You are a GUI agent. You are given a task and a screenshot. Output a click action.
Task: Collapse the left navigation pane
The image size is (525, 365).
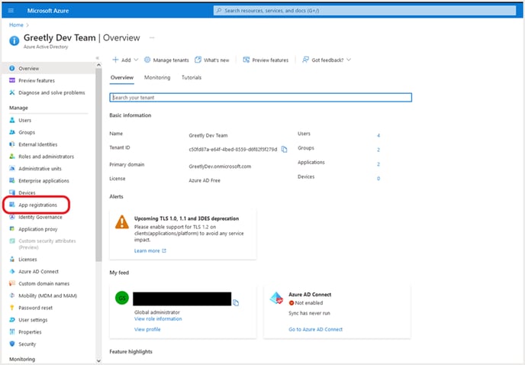click(98, 58)
